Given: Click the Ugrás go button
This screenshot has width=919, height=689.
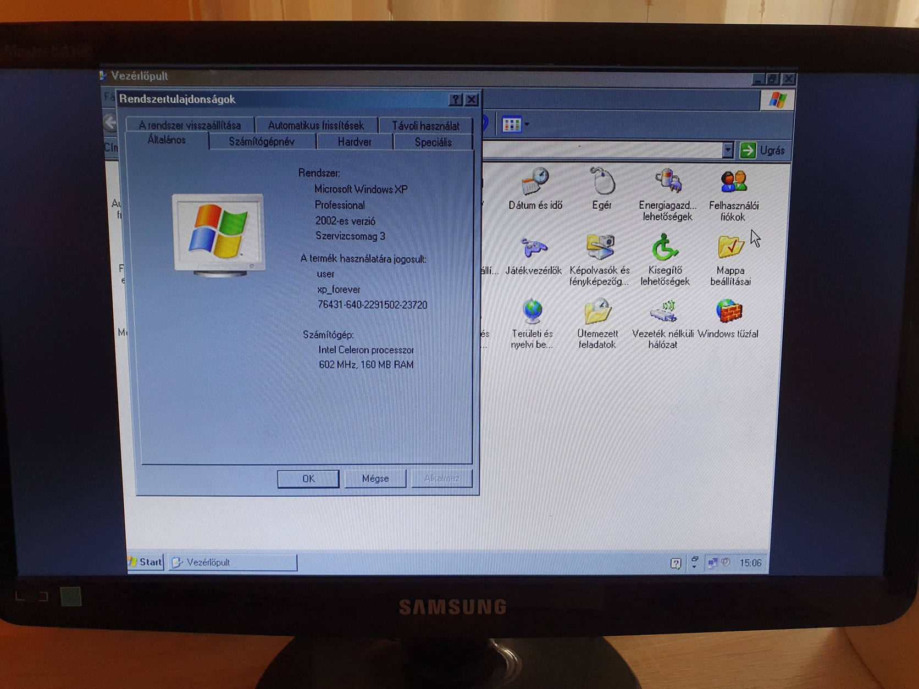Looking at the screenshot, I should (x=763, y=151).
